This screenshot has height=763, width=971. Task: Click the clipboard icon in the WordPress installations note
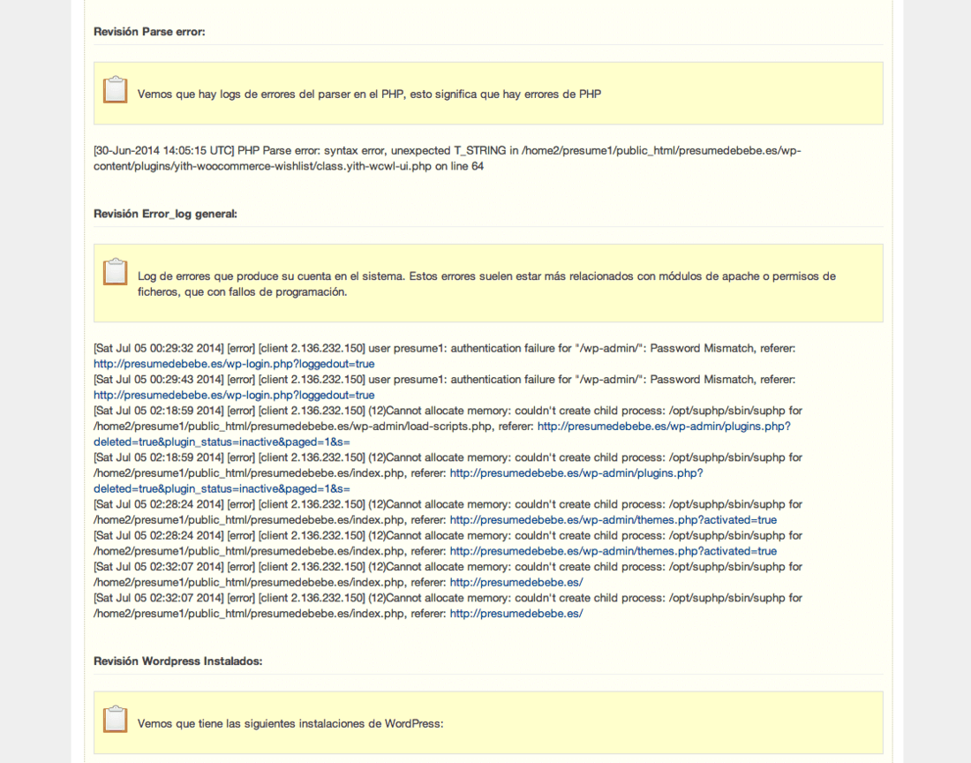coord(115,719)
